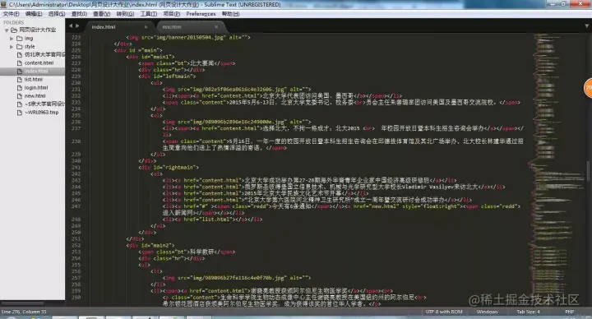
Task: Open the 工具(T) menu
Action: tap(148, 14)
